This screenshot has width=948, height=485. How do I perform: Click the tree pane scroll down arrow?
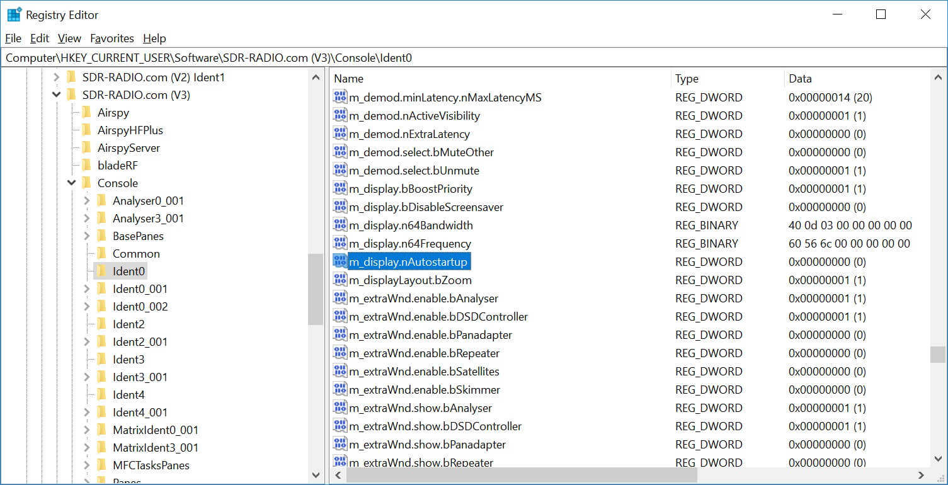point(316,475)
